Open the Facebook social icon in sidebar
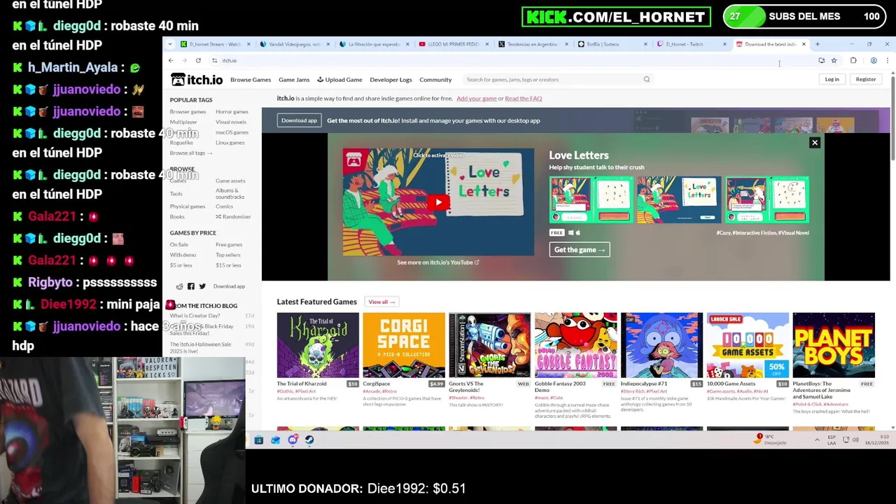This screenshot has width=896, height=504. [x=191, y=286]
